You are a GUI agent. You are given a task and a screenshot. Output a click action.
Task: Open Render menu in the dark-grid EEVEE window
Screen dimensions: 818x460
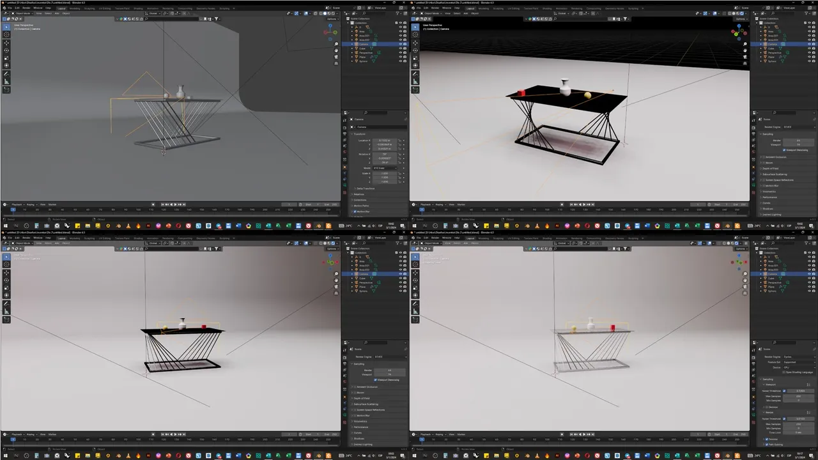click(435, 8)
